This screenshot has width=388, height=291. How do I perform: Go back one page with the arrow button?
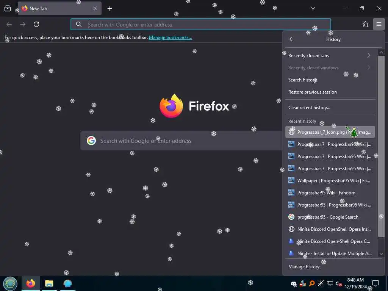(9, 24)
